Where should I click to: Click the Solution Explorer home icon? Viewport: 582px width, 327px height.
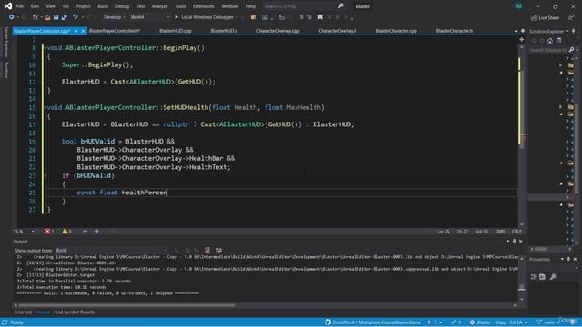point(550,41)
